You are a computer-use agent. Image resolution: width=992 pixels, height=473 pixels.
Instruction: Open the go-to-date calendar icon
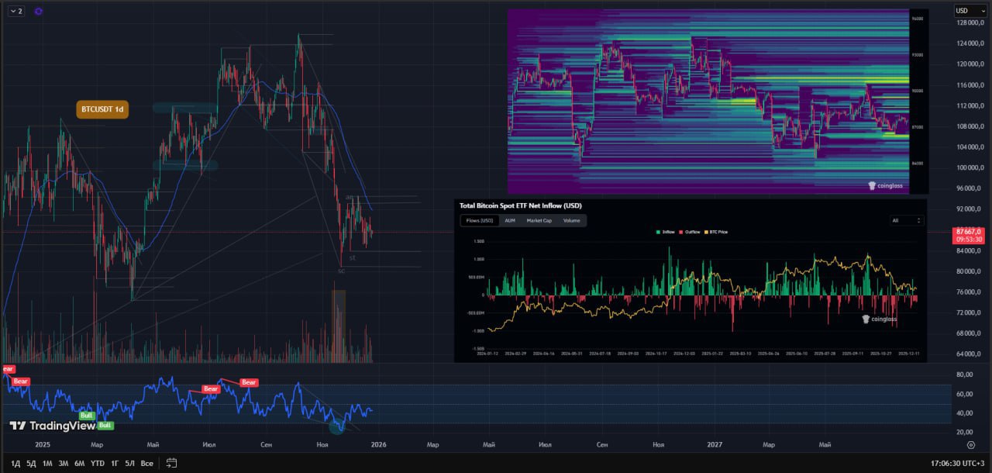[x=171, y=463]
